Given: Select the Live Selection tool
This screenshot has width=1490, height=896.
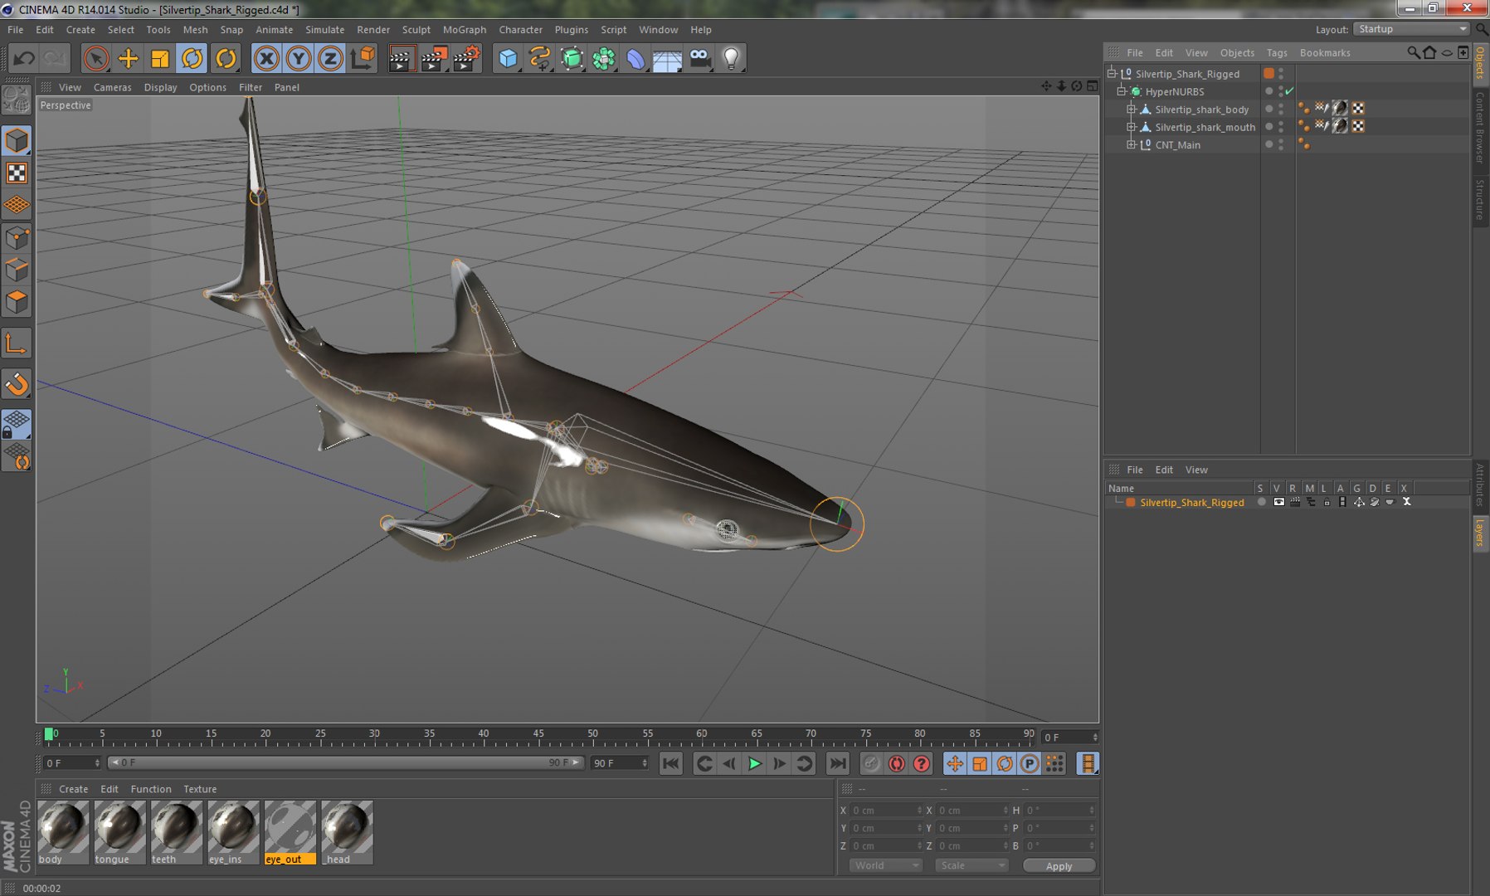Looking at the screenshot, I should pyautogui.click(x=96, y=58).
